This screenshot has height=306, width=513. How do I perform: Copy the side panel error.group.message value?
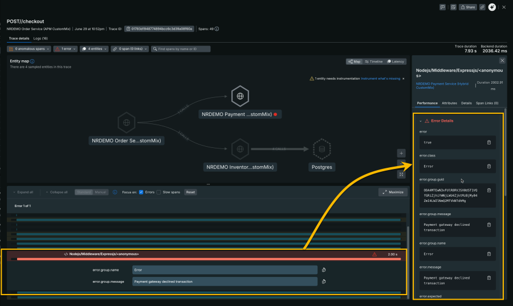[489, 225]
